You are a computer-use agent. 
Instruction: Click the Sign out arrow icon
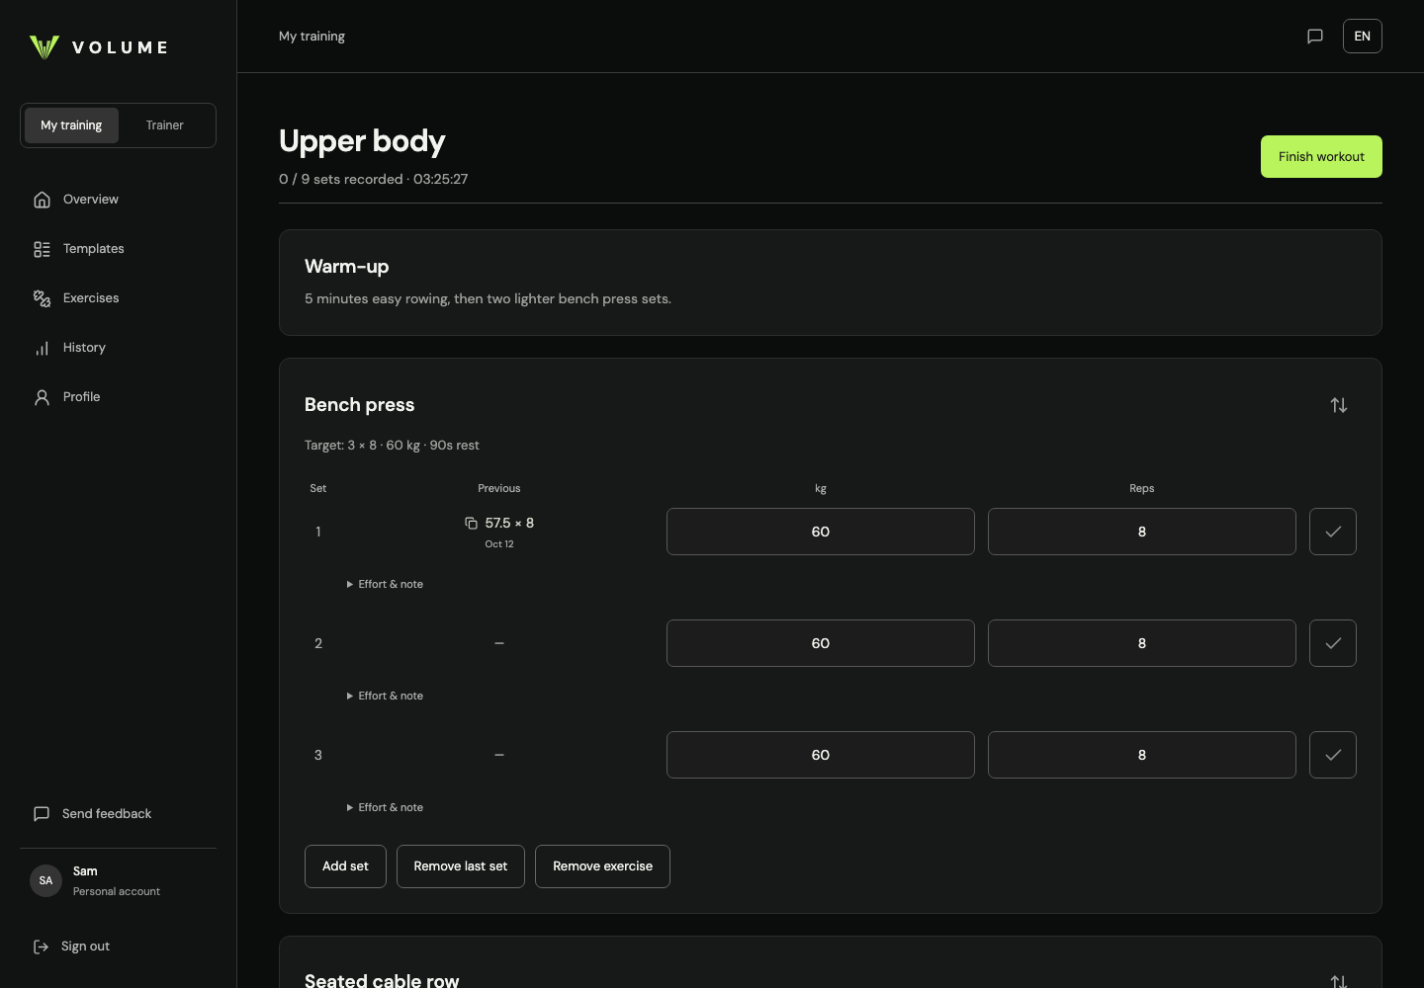(x=42, y=947)
